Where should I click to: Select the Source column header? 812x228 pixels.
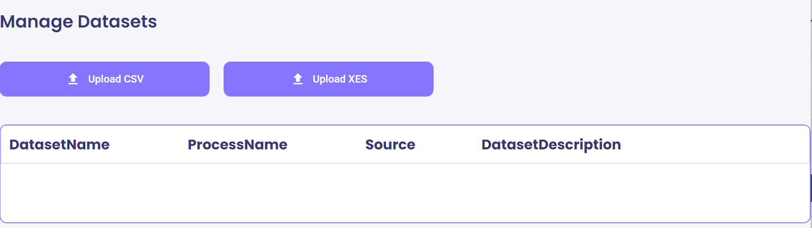[x=390, y=145]
